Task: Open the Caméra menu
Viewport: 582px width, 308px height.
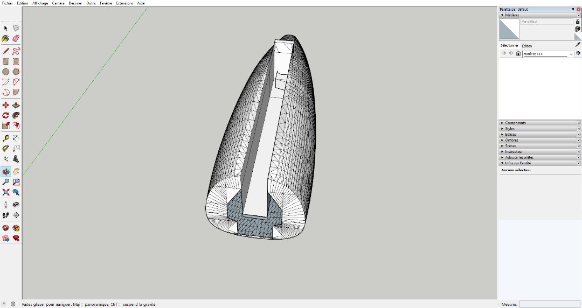Action: tap(58, 3)
